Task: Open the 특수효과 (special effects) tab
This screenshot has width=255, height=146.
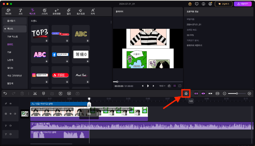Action: [x=81, y=12]
